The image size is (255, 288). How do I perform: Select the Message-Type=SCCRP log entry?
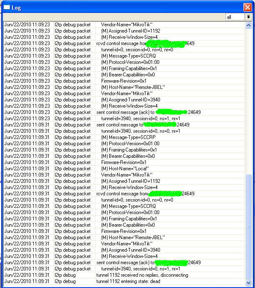[124, 137]
